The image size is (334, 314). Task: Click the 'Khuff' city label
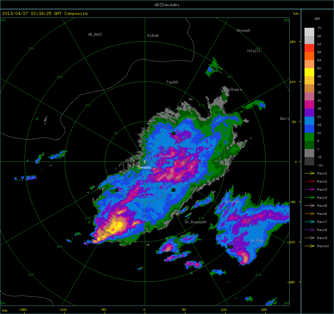[x=192, y=119]
